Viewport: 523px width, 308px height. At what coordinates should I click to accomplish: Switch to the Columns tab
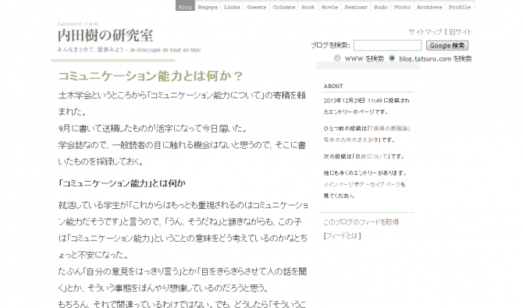pos(284,6)
